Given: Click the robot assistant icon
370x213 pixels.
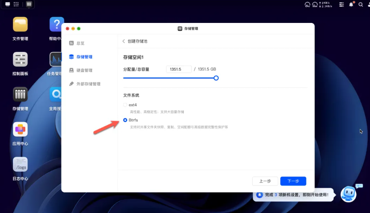Looking at the screenshot, I should [x=348, y=194].
